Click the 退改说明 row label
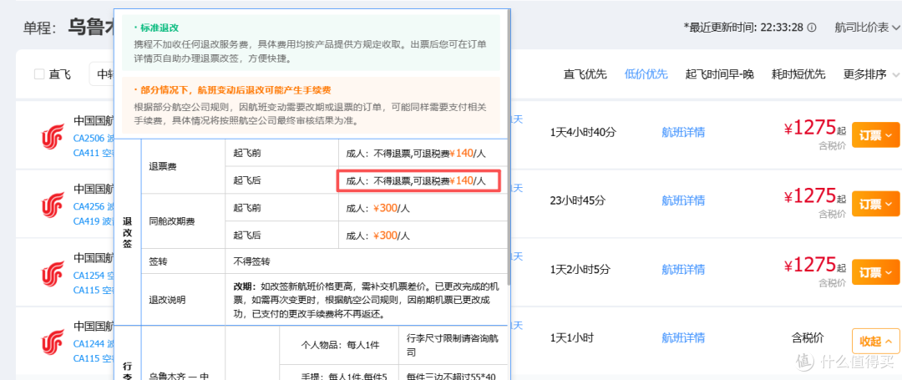The height and width of the screenshot is (380, 902). coord(167,300)
